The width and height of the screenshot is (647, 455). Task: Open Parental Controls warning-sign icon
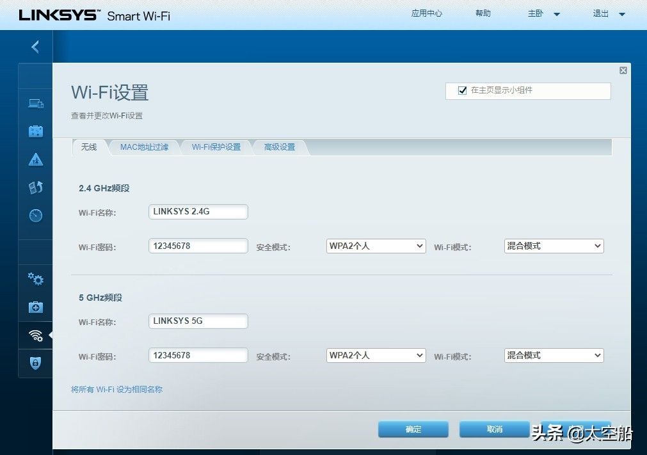point(36,159)
